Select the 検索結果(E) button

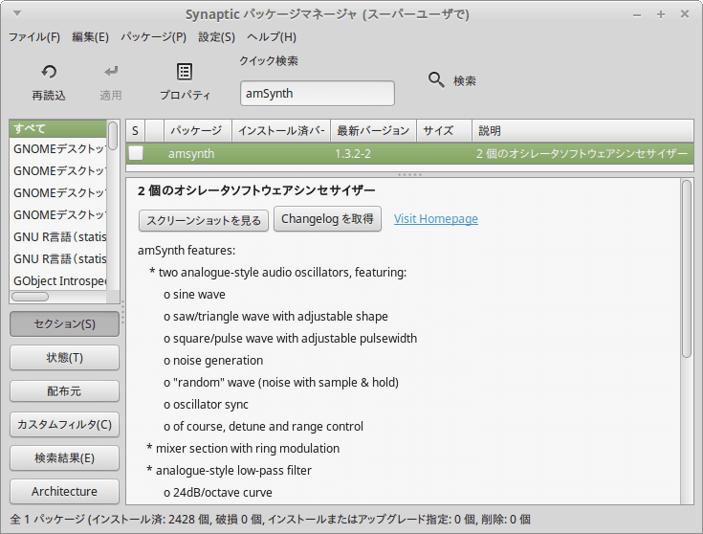[65, 458]
